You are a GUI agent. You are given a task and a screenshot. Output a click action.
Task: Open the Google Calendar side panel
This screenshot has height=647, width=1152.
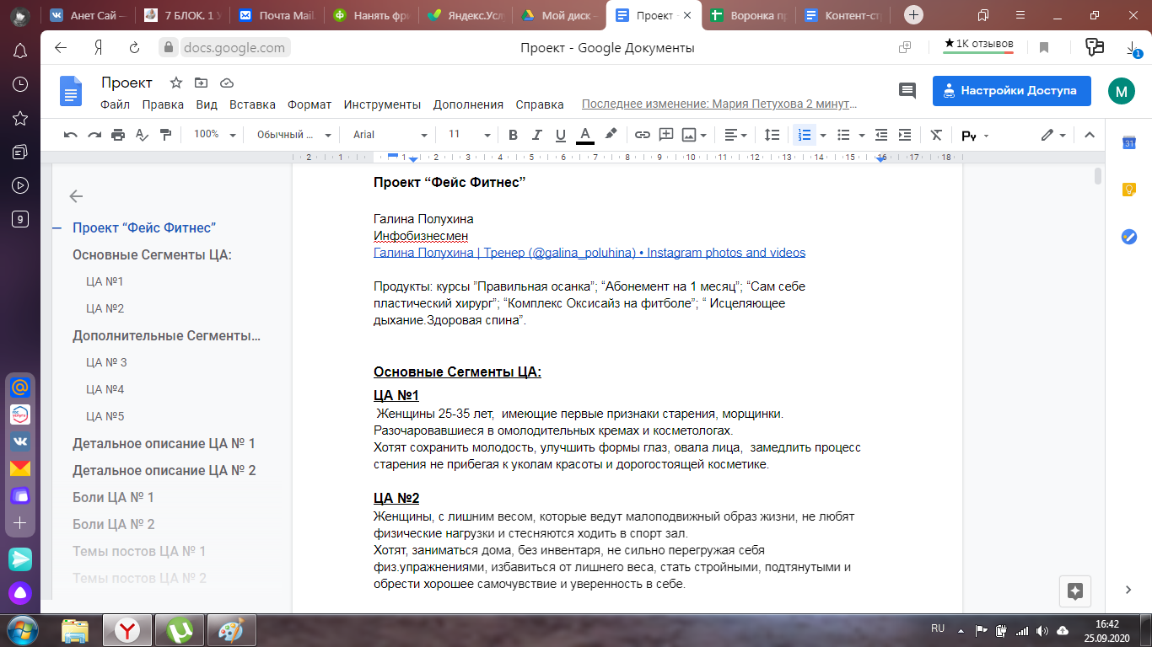[1129, 143]
